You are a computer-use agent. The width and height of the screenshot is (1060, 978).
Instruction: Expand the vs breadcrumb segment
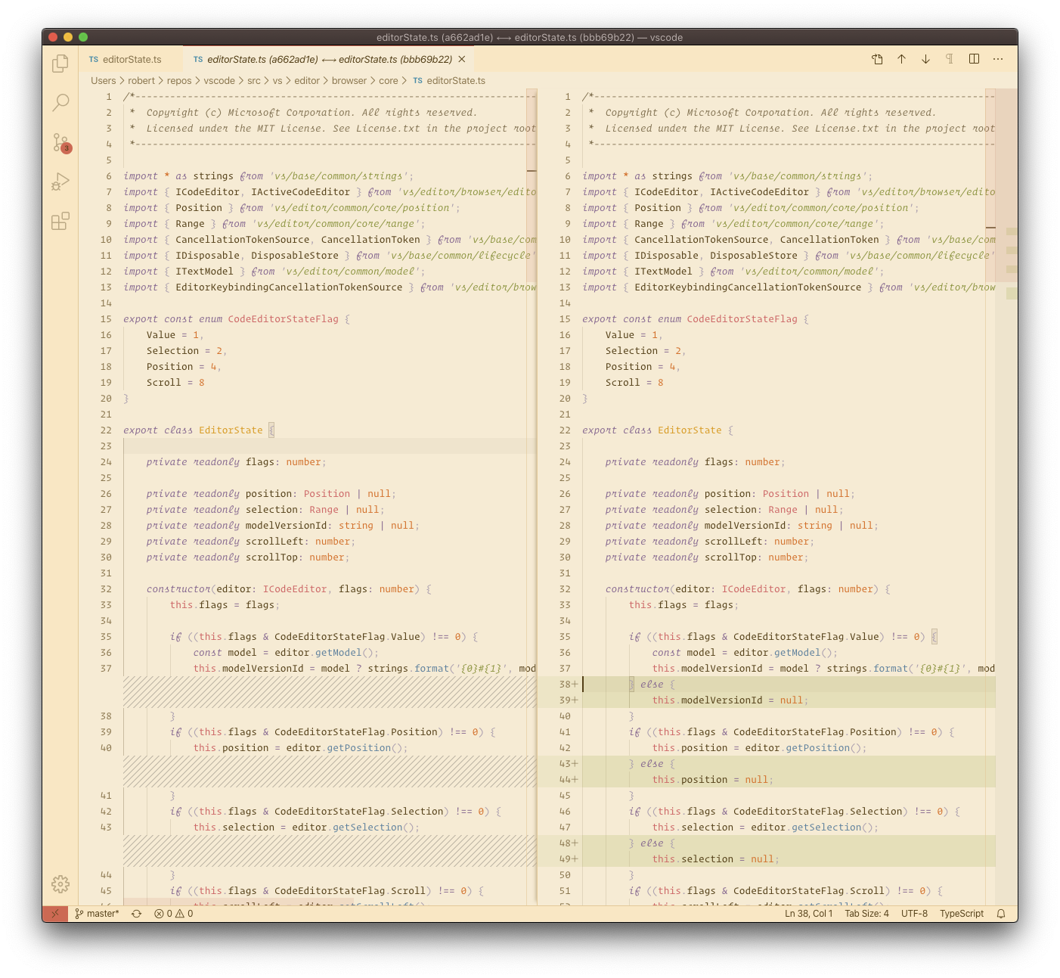[x=277, y=81]
